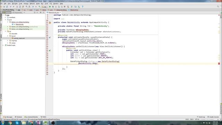Open the File menu
Screen dimensions: 222x125
pyautogui.click(x=1, y=3)
